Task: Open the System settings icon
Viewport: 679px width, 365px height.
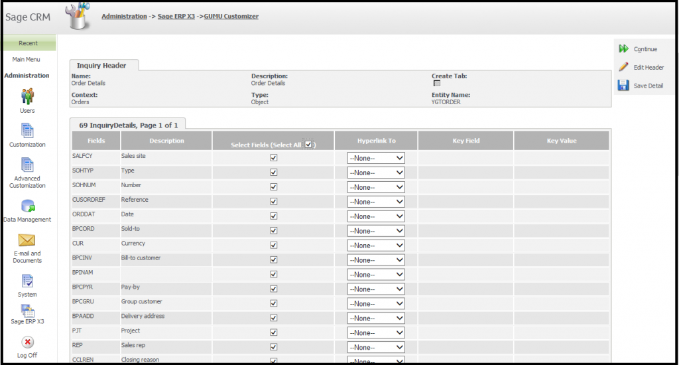Action: (27, 281)
